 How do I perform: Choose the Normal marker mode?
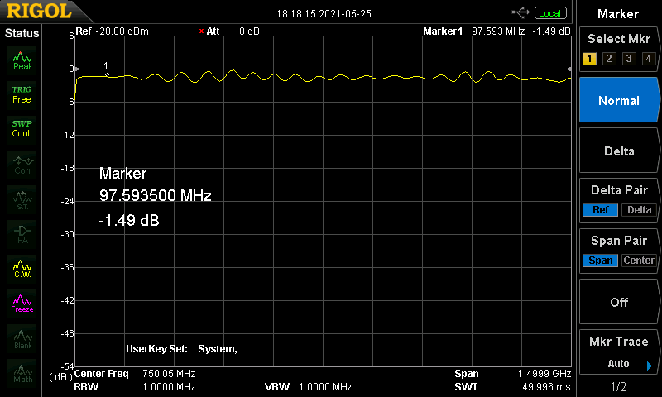619,100
